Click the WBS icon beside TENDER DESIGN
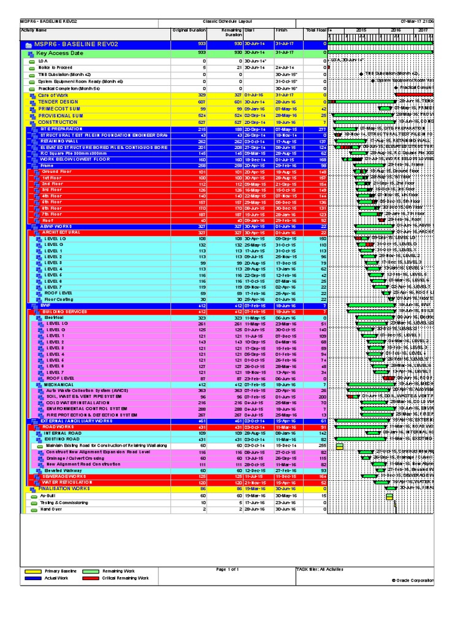This screenshot has width=471, height=628. 33,102
